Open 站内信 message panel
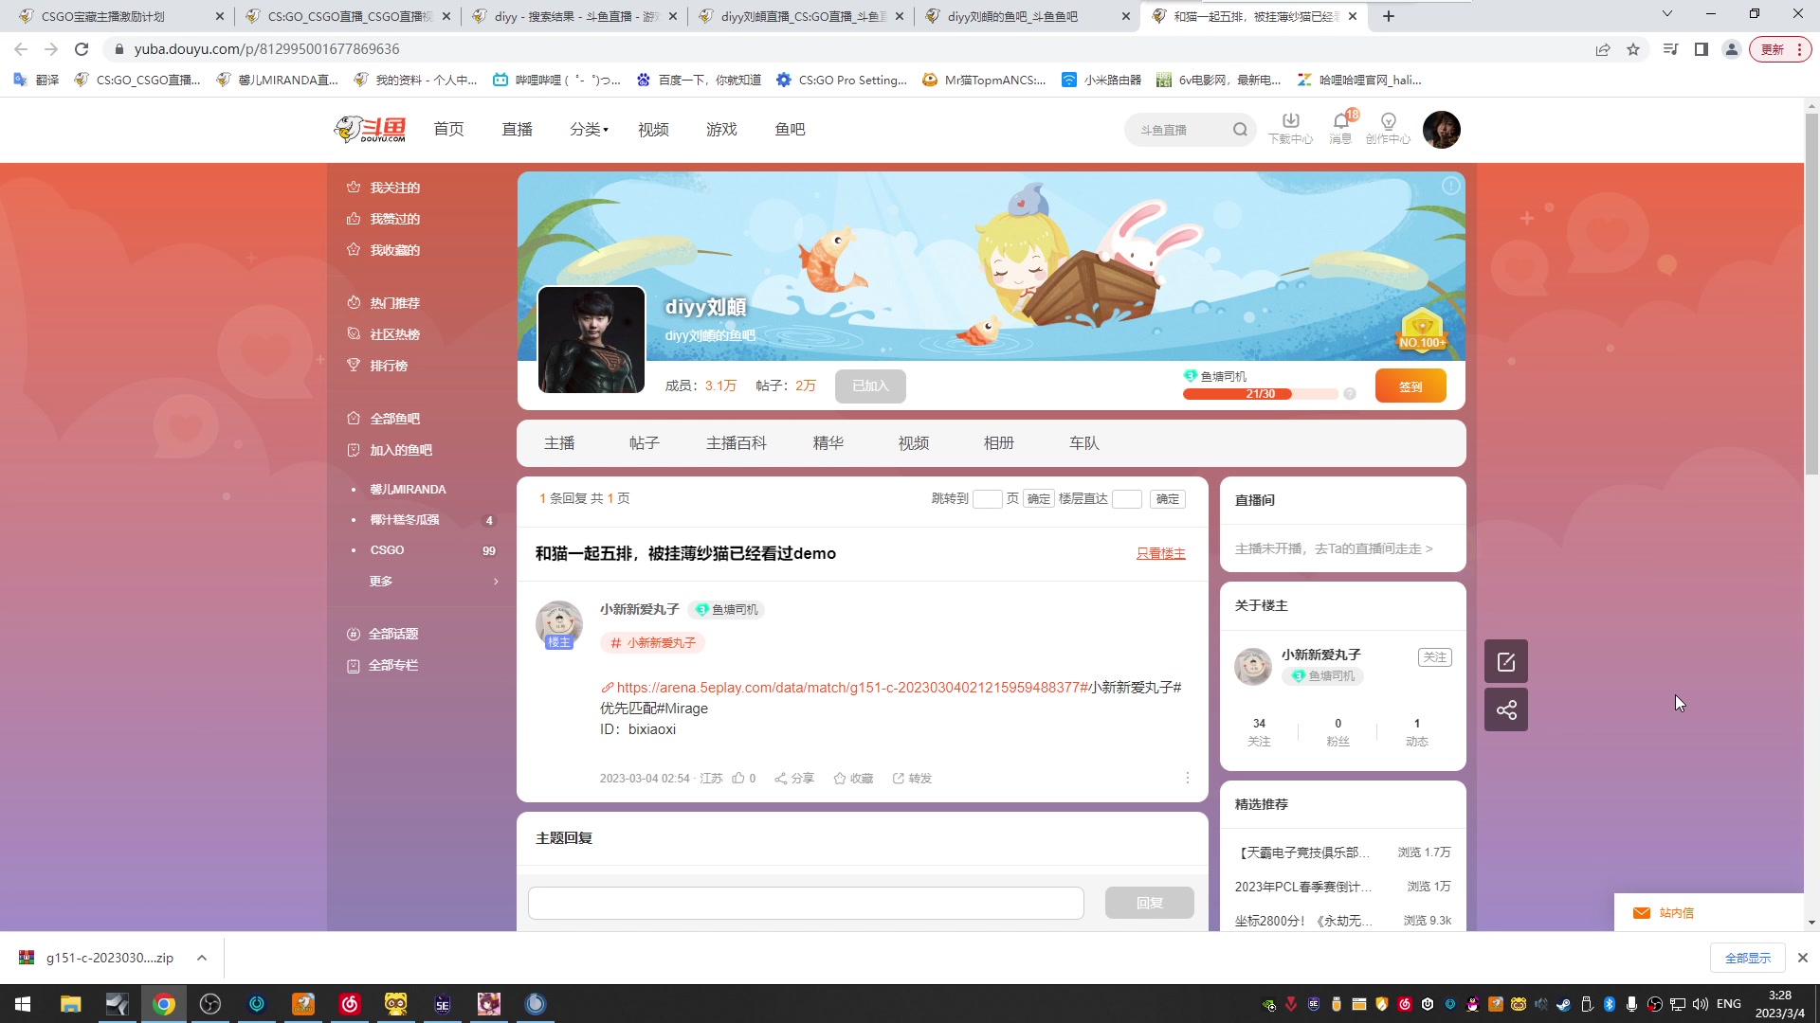The height and width of the screenshot is (1023, 1820). coord(1708,913)
